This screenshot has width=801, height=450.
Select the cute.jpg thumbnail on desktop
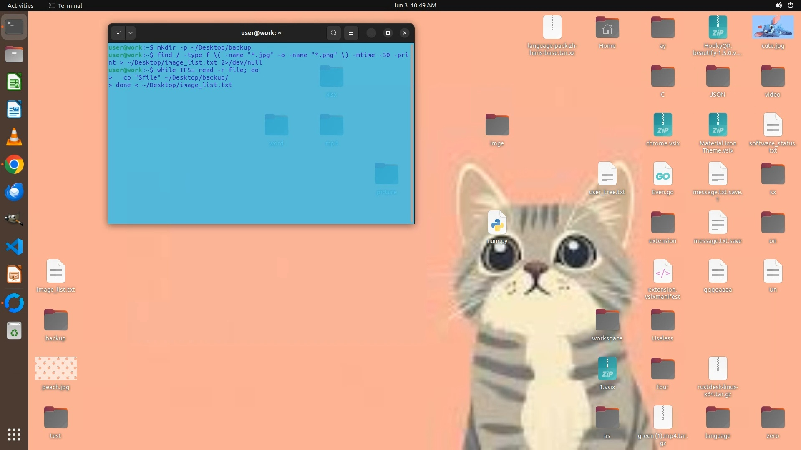(x=773, y=27)
